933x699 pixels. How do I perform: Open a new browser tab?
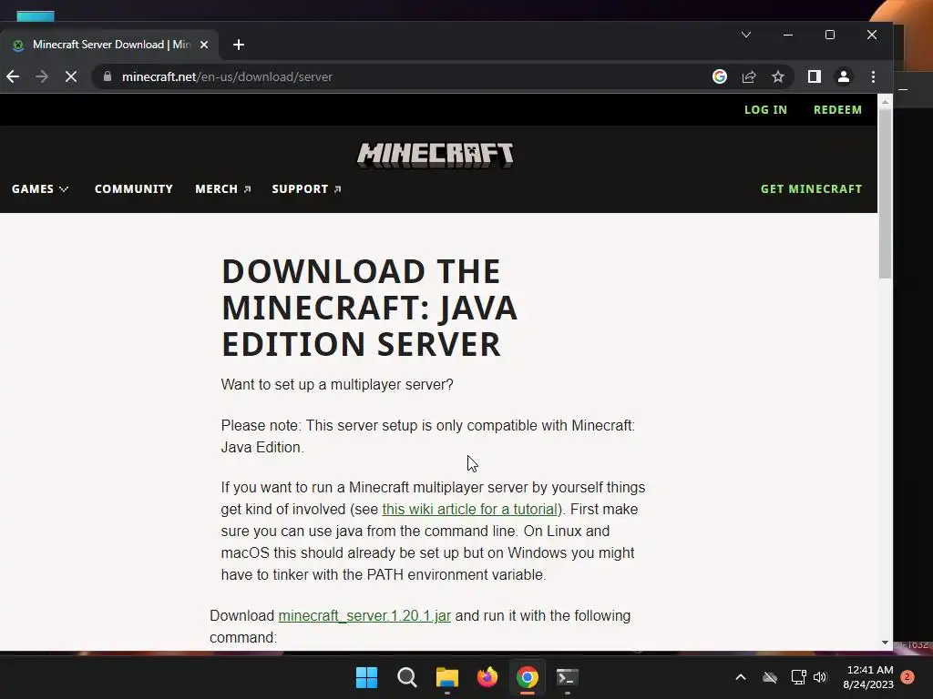point(239,45)
